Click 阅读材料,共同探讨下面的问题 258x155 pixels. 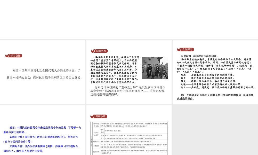point(199,56)
